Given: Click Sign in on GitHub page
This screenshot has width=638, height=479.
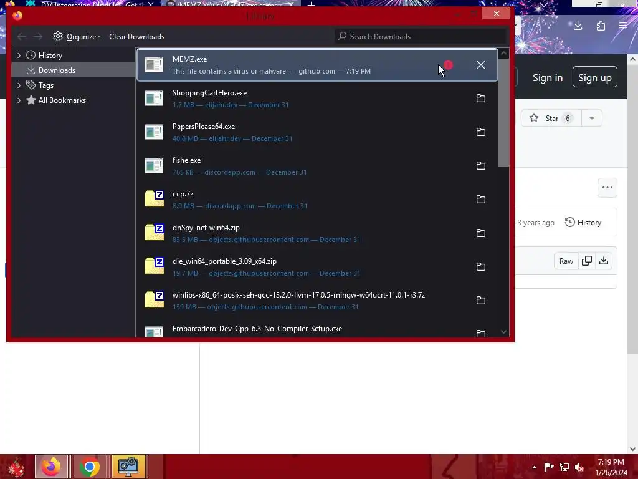Looking at the screenshot, I should (x=547, y=77).
